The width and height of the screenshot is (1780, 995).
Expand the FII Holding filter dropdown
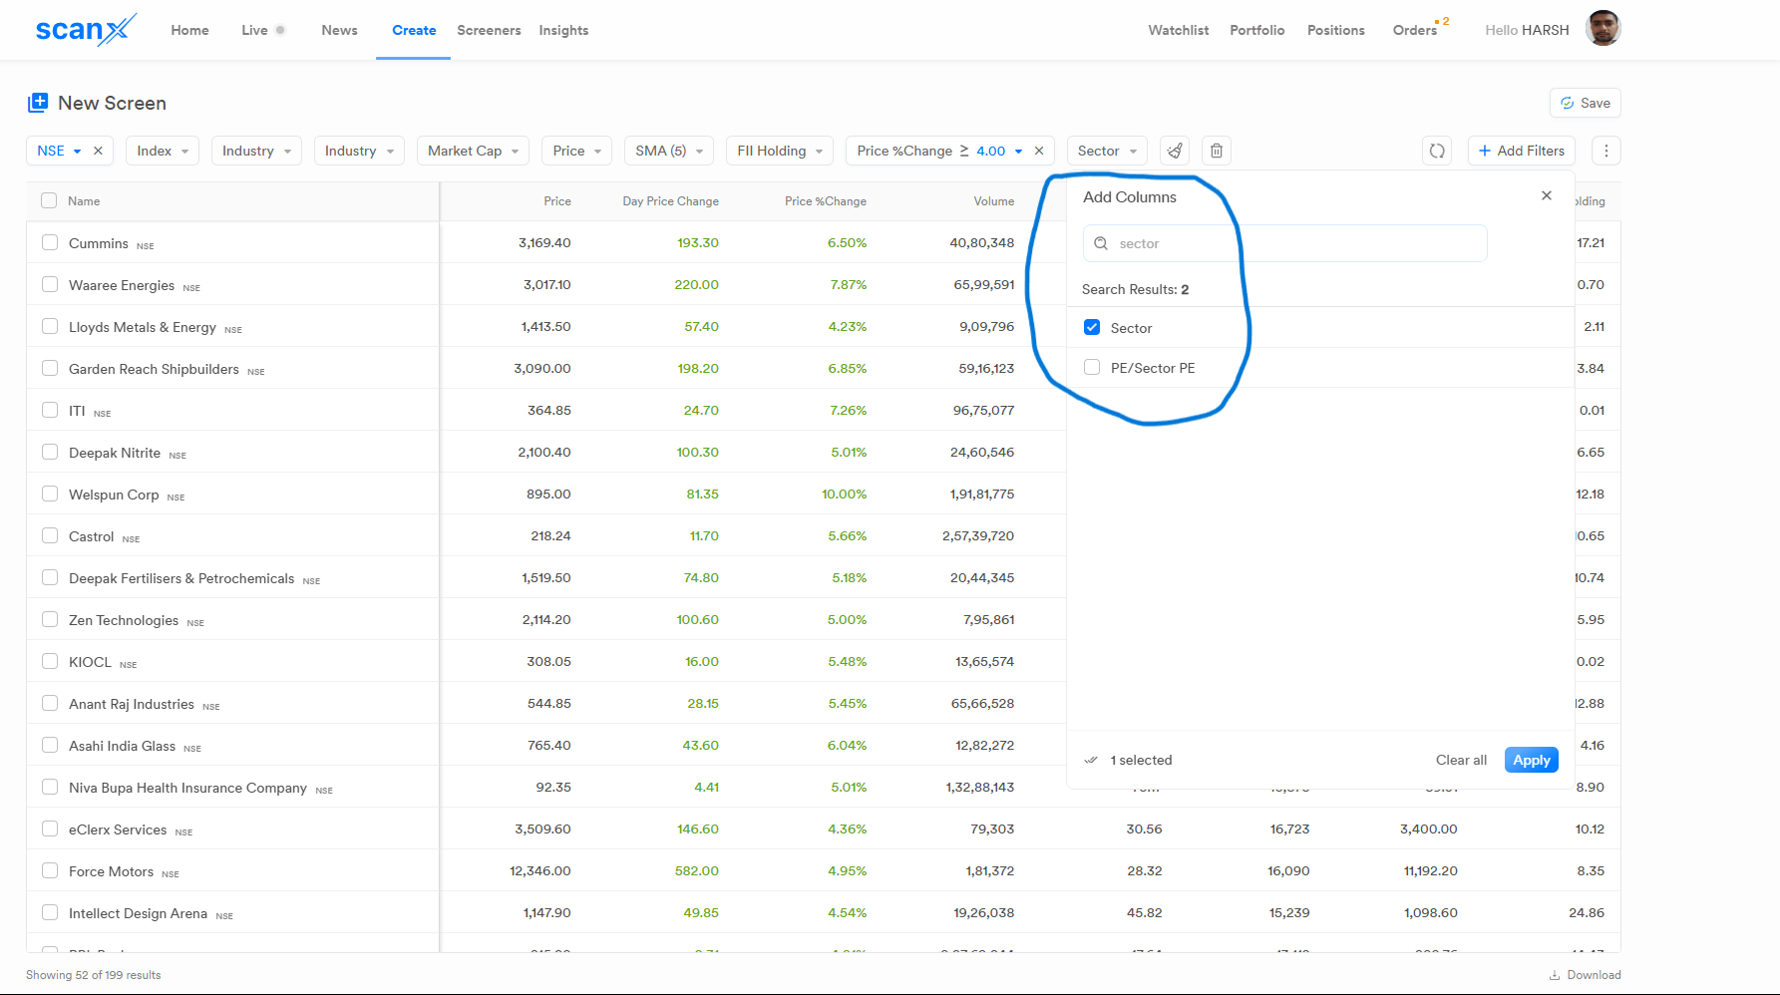780,151
